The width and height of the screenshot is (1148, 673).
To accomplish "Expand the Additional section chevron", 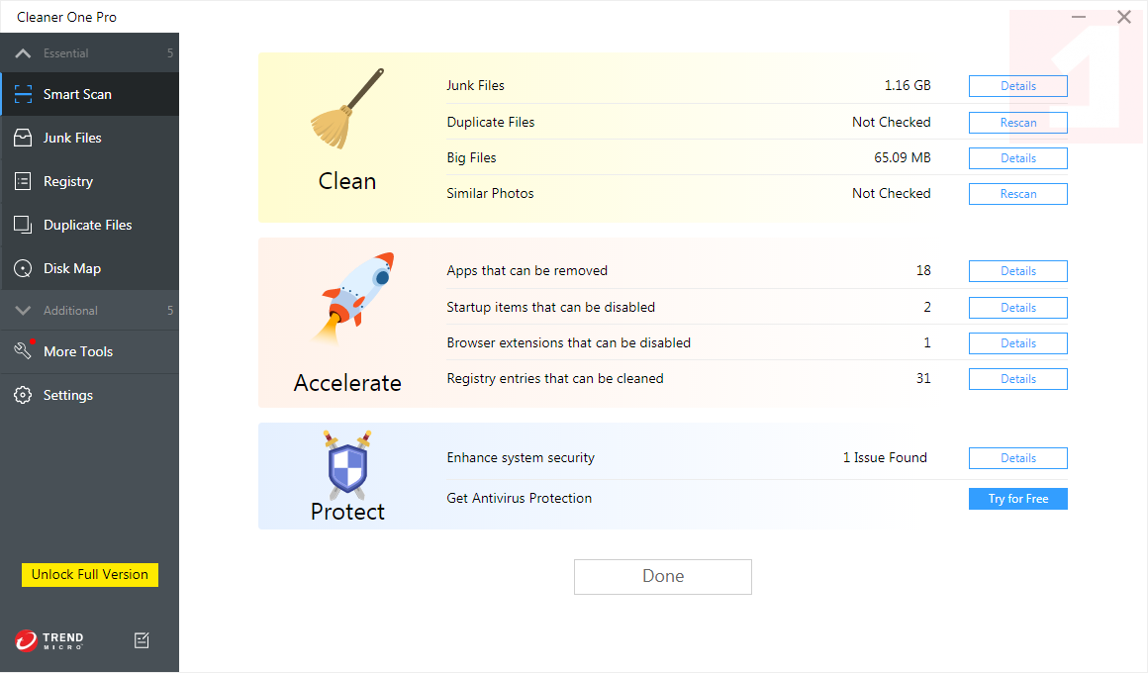I will coord(23,311).
